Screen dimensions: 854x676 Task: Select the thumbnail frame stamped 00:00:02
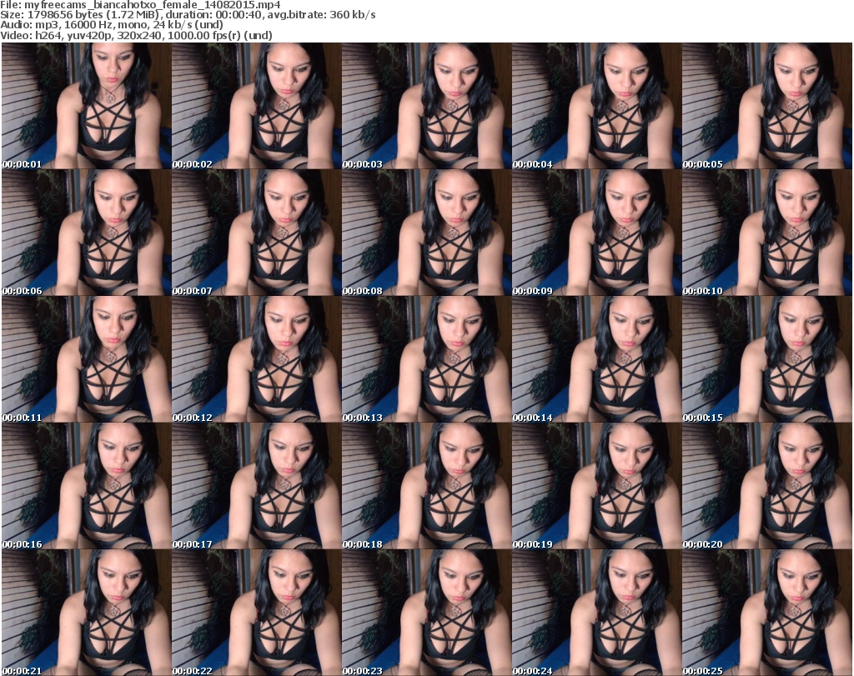(256, 106)
